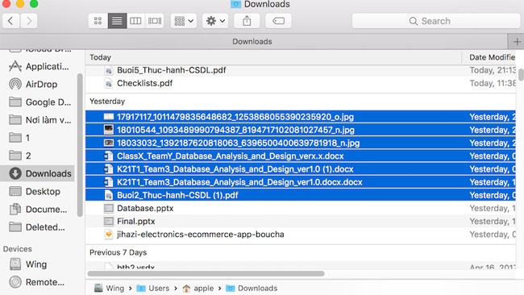Click the Wing hard disk icon
Screen dimensions: 524x295
(x=15, y=264)
